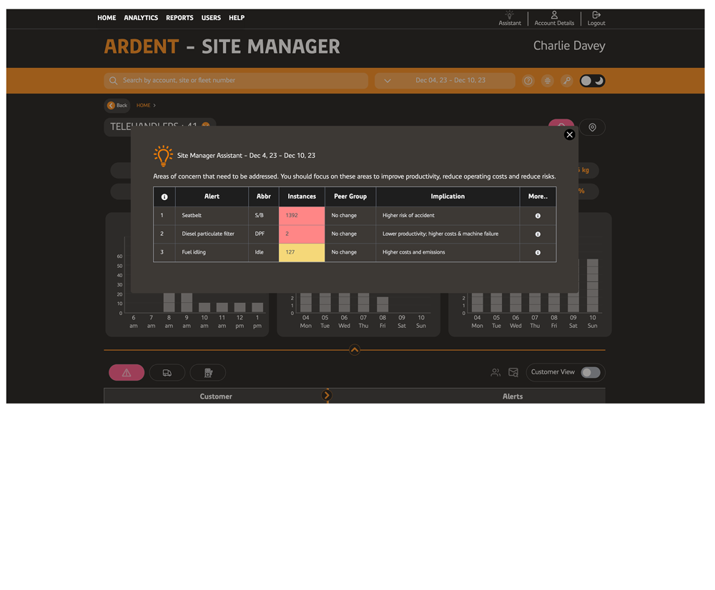The image size is (715, 590).
Task: Open the REPORTS menu item
Action: click(x=179, y=18)
